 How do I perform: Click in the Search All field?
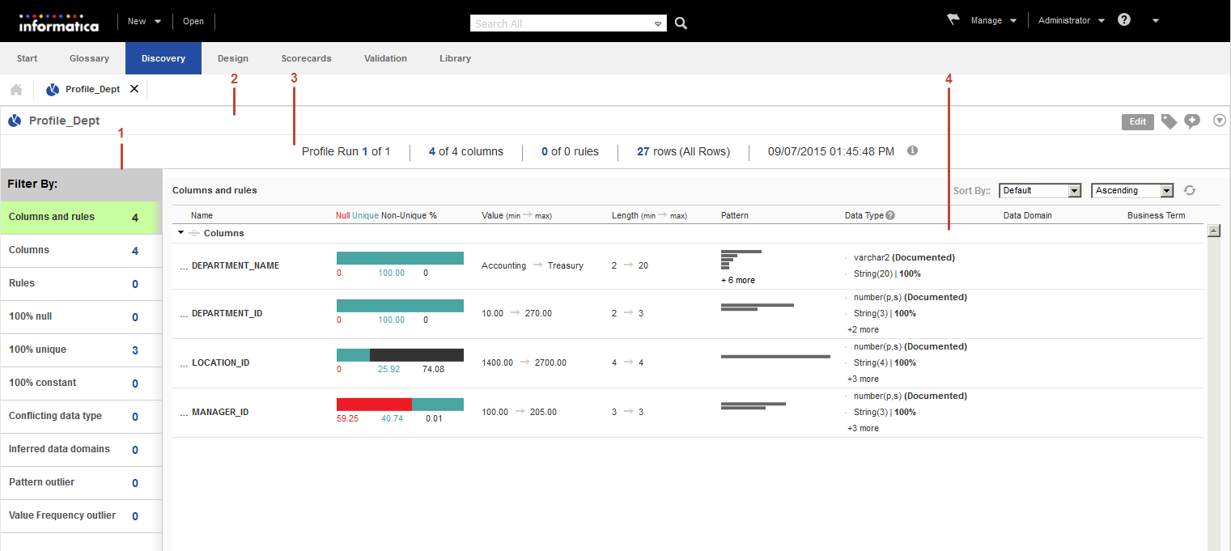click(562, 23)
